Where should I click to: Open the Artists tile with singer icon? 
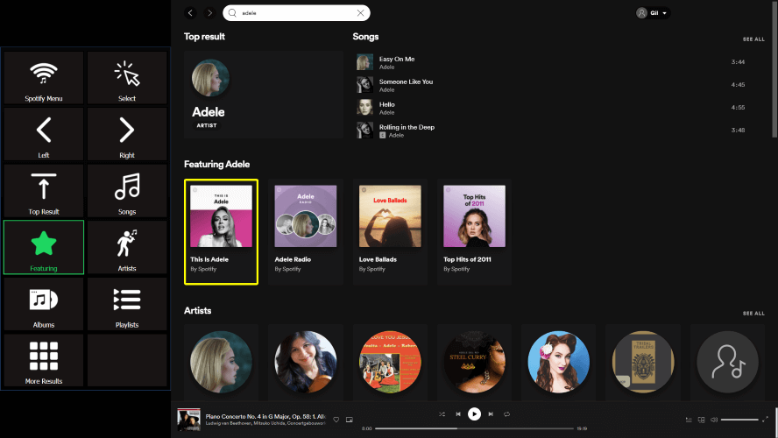click(x=127, y=247)
